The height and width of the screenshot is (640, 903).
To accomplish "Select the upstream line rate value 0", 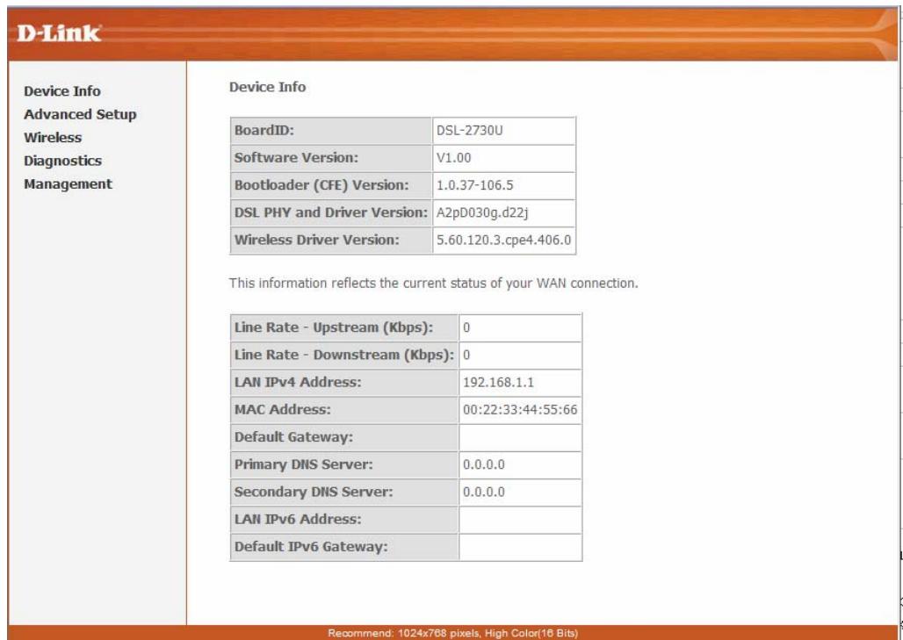I will click(466, 328).
